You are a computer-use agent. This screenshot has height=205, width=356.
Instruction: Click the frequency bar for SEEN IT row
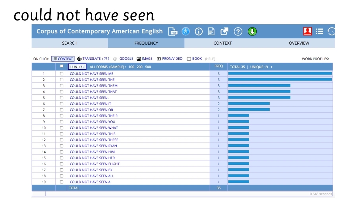(249, 104)
